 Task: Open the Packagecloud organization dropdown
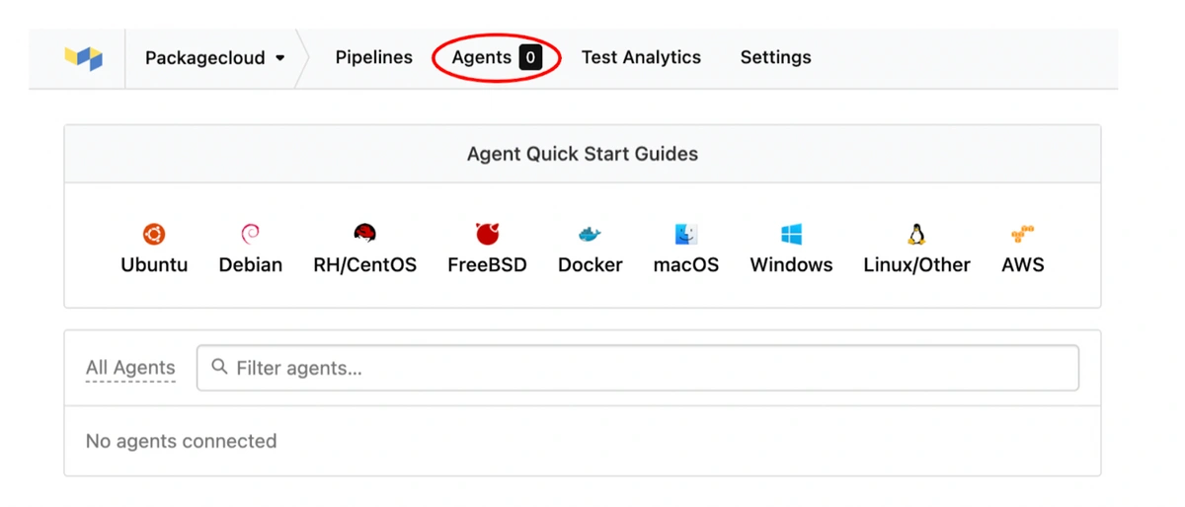coord(214,57)
